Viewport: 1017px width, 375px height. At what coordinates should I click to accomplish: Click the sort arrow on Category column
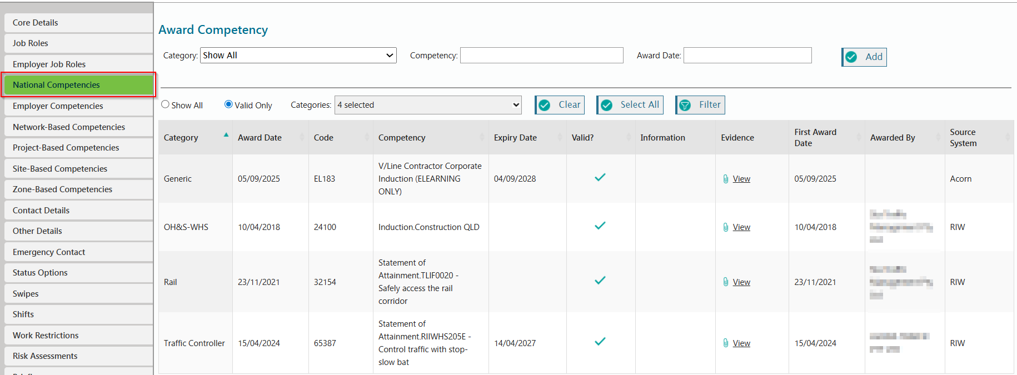pyautogui.click(x=226, y=135)
